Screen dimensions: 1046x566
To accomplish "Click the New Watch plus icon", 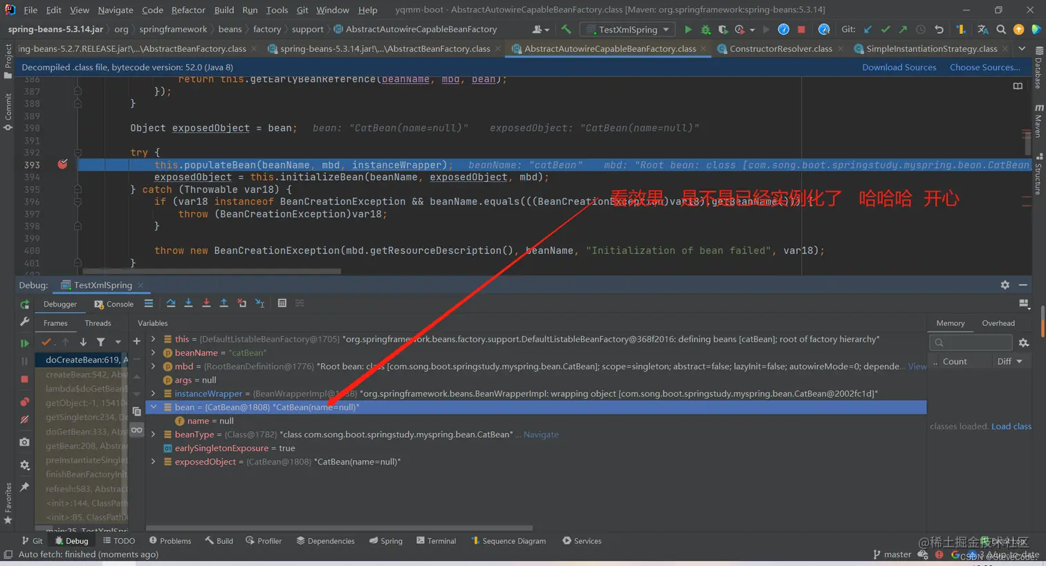I will tap(136, 341).
